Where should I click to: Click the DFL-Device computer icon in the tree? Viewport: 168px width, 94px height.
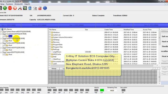click(2, 29)
